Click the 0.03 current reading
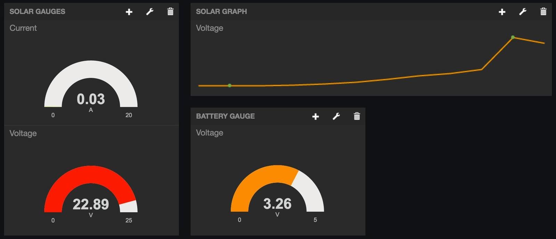The width and height of the screenshot is (556, 239). pyautogui.click(x=91, y=99)
